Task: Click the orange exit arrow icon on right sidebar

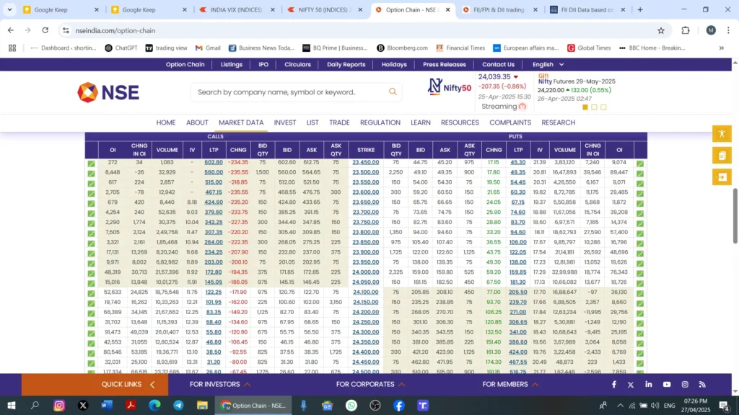Action: click(x=722, y=177)
